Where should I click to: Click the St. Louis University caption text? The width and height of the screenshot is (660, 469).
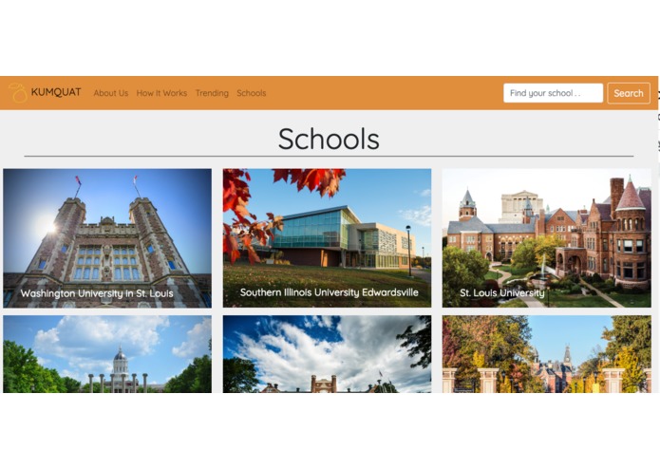[x=502, y=292]
